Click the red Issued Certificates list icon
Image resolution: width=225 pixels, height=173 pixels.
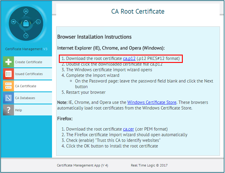[x=8, y=74]
